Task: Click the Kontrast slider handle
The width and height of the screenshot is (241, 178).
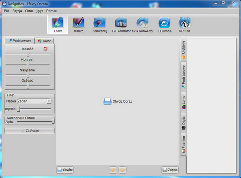Action: click(x=28, y=65)
